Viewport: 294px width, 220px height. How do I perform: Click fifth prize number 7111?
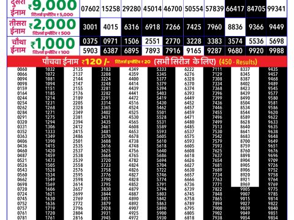click(217, 69)
